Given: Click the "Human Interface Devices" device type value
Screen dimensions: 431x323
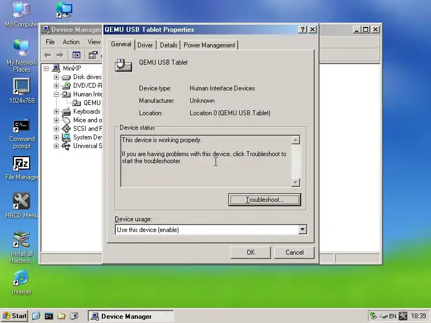Looking at the screenshot, I should [x=222, y=88].
